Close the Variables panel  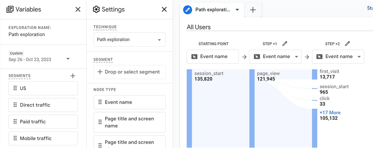78,9
